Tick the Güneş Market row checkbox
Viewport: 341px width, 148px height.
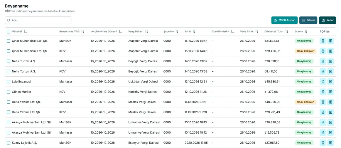[9, 92]
